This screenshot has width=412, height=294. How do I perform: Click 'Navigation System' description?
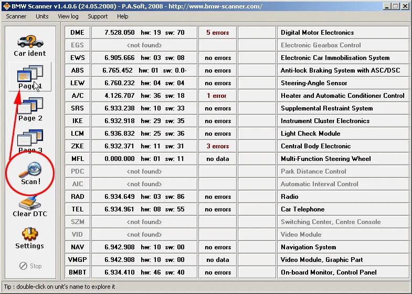(309, 247)
